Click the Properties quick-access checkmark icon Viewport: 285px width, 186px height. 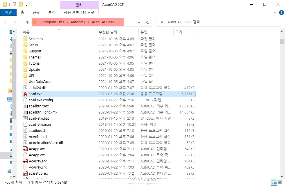pyautogui.click(x=15, y=5)
